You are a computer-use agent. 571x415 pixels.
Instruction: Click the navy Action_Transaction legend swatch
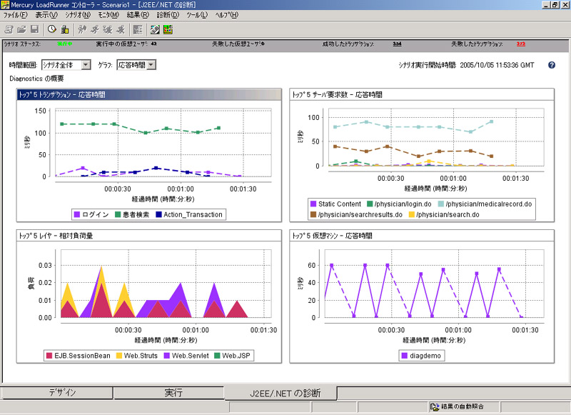[158, 214]
